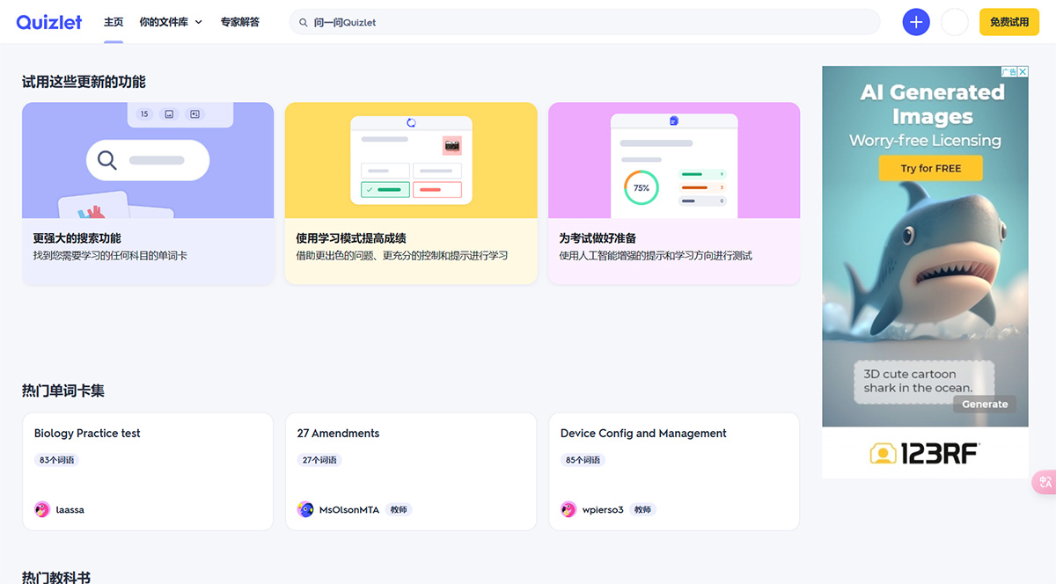Expand the 你的文件库 dropdown

click(169, 21)
